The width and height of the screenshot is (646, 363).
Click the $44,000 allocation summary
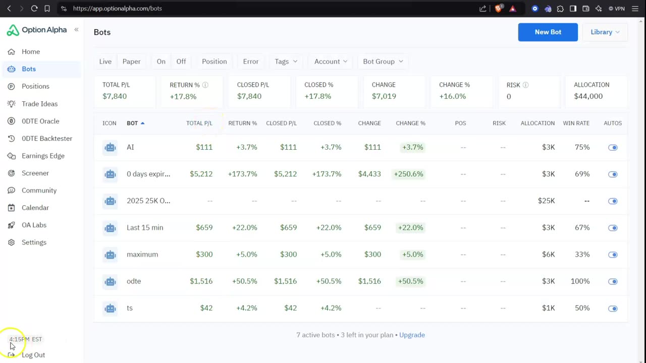tap(588, 96)
